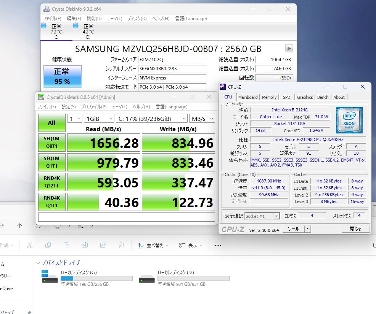
Task: Open the target drive dropdown C: 17%
Action: pyautogui.click(x=151, y=119)
